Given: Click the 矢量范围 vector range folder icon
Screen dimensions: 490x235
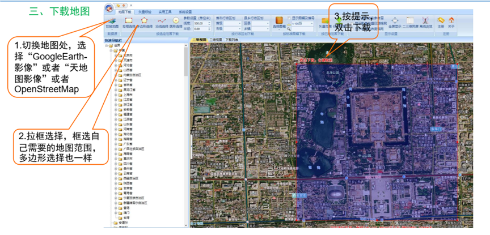Looking at the screenshot, I should (325, 20).
